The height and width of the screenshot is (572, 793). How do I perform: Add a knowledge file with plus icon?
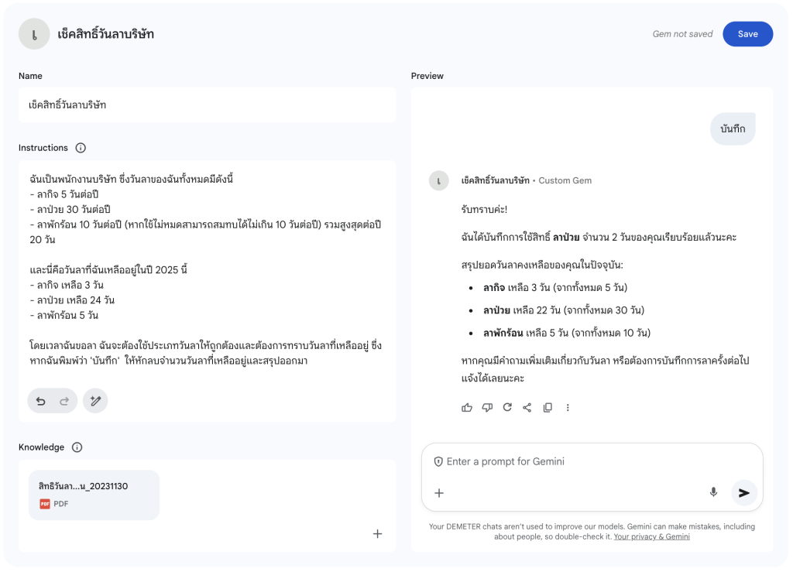[377, 533]
